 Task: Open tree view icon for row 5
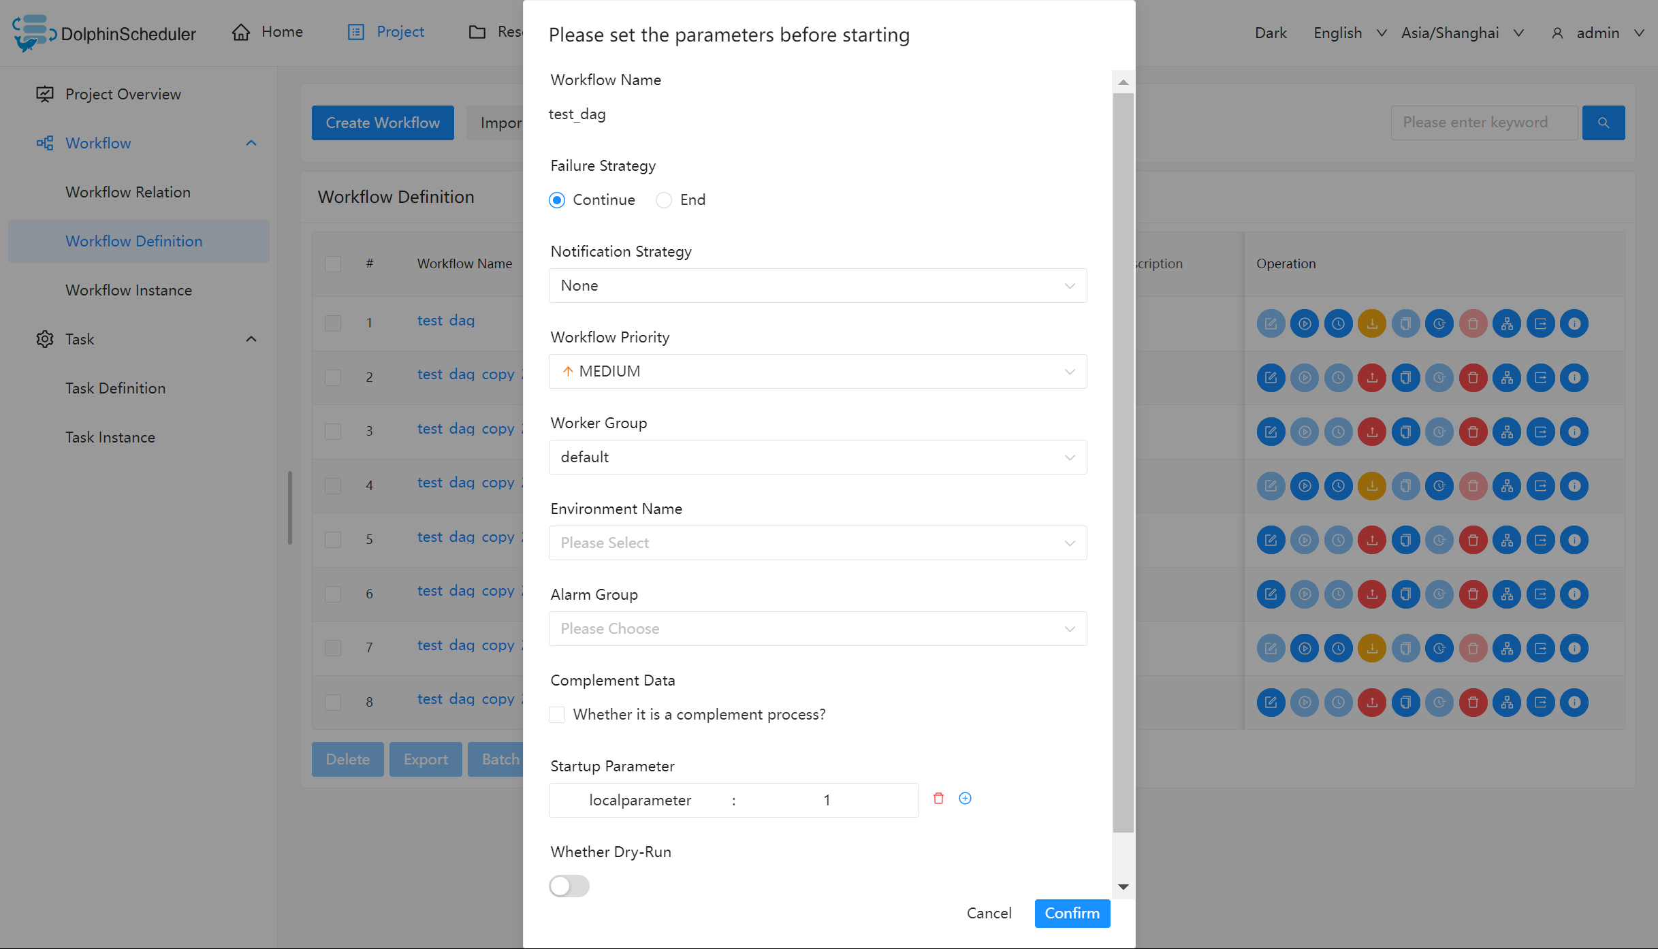(x=1507, y=540)
